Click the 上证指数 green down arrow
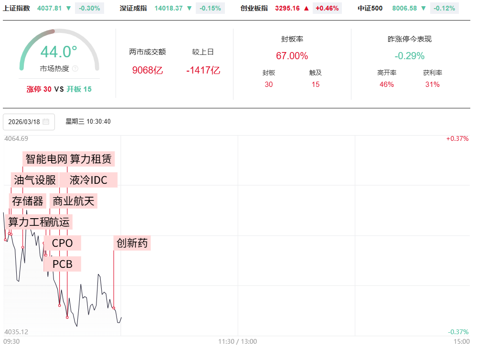Viewport: 477px width, 349px height. click(x=69, y=8)
